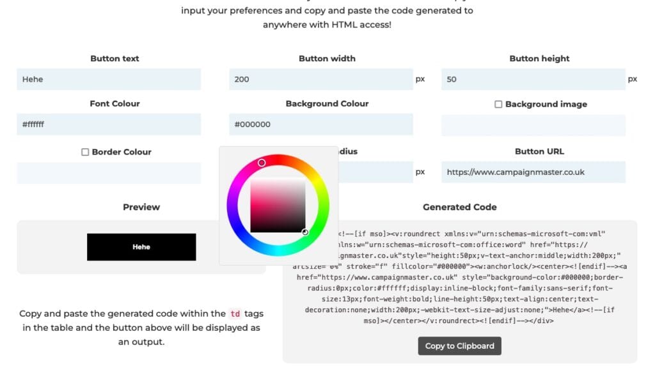Click the Background image input field

point(533,125)
